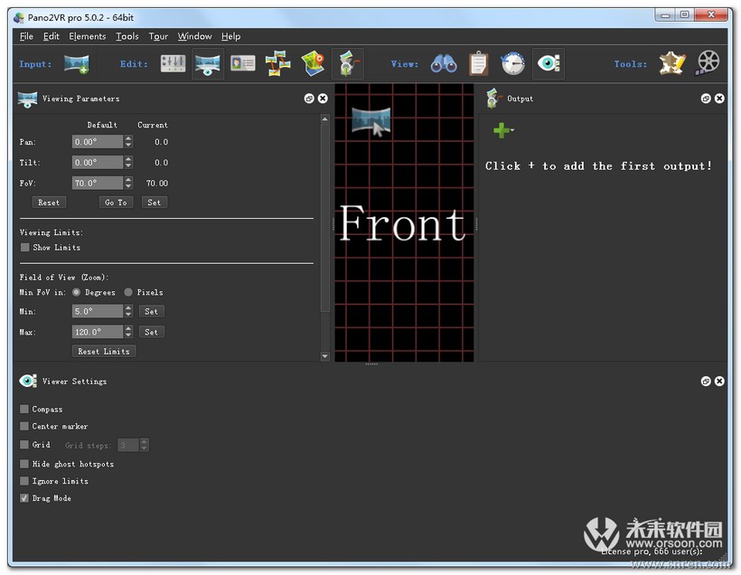Click the Pan default value field
The height and width of the screenshot is (575, 741).
coord(98,141)
